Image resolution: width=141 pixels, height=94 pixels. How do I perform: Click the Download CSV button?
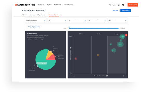click(125, 11)
